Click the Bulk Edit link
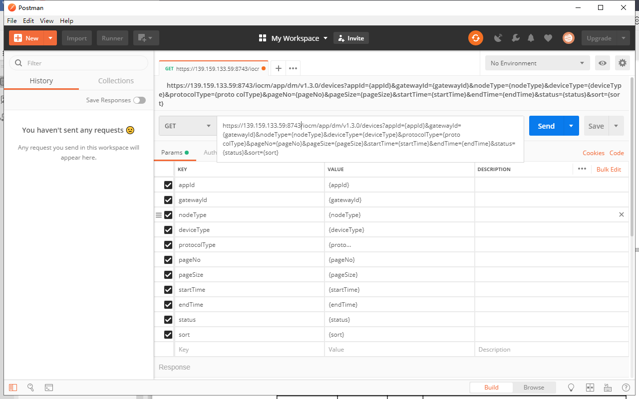The image size is (639, 399). [x=609, y=169]
